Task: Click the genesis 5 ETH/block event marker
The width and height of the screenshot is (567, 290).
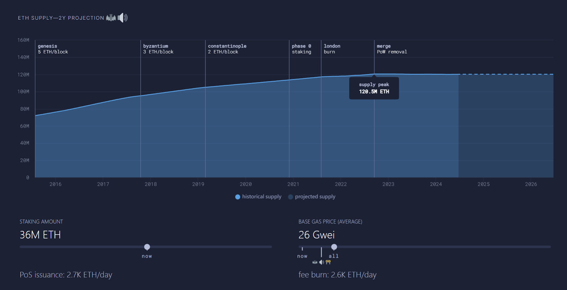Action: pos(53,49)
